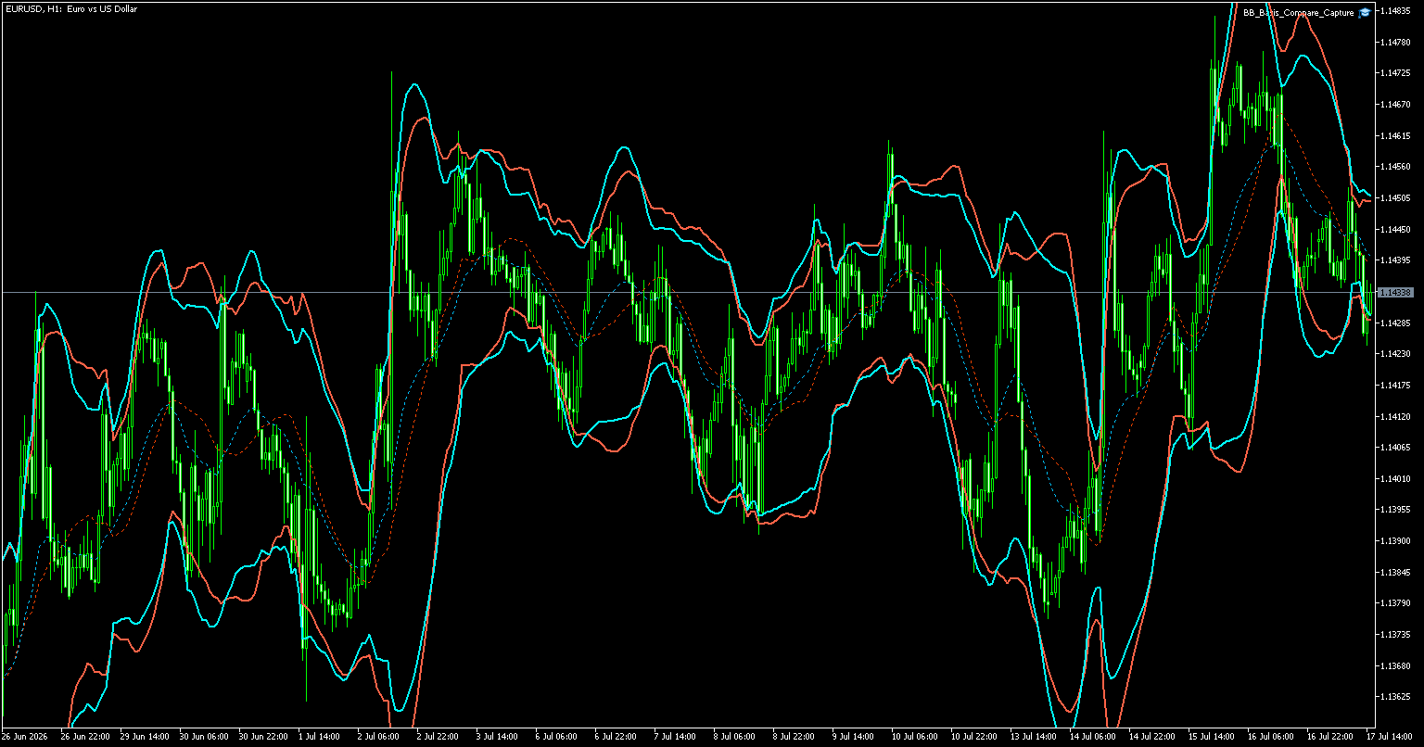The image size is (1424, 747).
Task: Click the 15 Jul 14:00 time label
Action: pos(1212,737)
